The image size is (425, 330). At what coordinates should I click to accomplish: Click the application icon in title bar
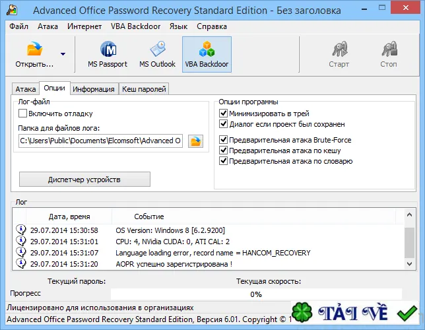click(12, 11)
